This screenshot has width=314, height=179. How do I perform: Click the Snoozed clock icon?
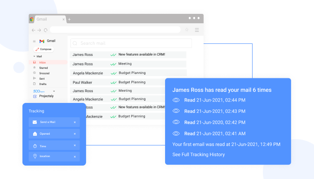click(x=35, y=73)
